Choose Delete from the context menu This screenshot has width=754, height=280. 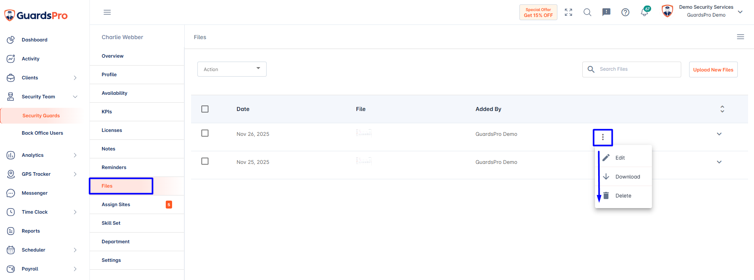[623, 195]
